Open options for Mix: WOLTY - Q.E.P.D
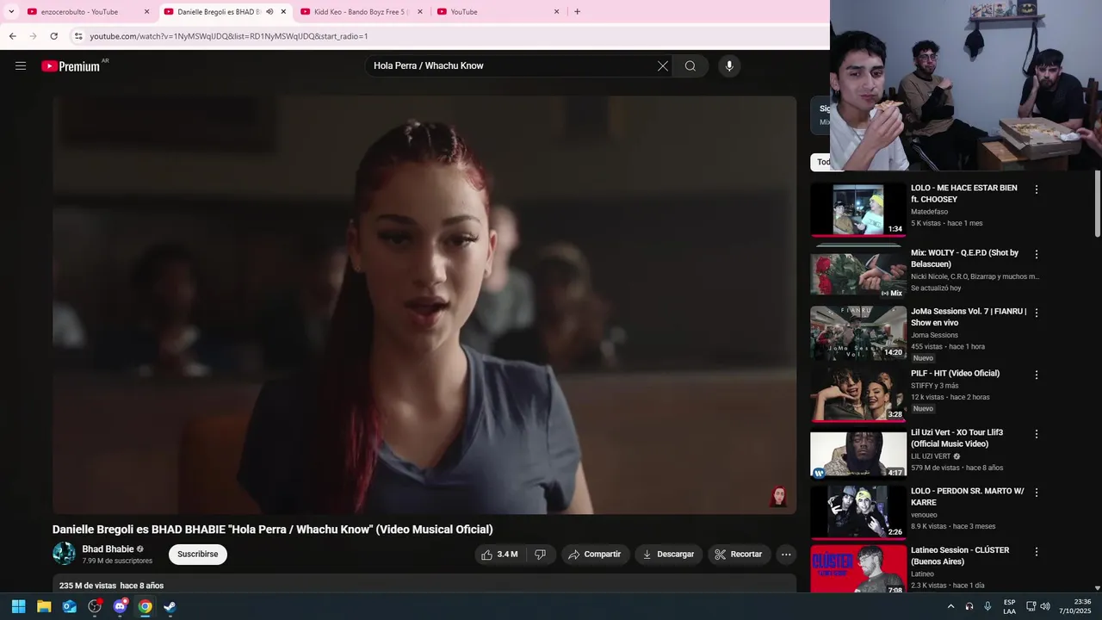This screenshot has width=1102, height=620. 1037,255
